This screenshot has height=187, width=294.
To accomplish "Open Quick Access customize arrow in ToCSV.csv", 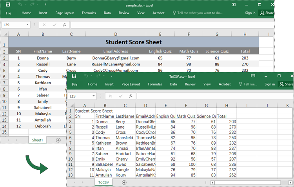I will (x=112, y=76).
